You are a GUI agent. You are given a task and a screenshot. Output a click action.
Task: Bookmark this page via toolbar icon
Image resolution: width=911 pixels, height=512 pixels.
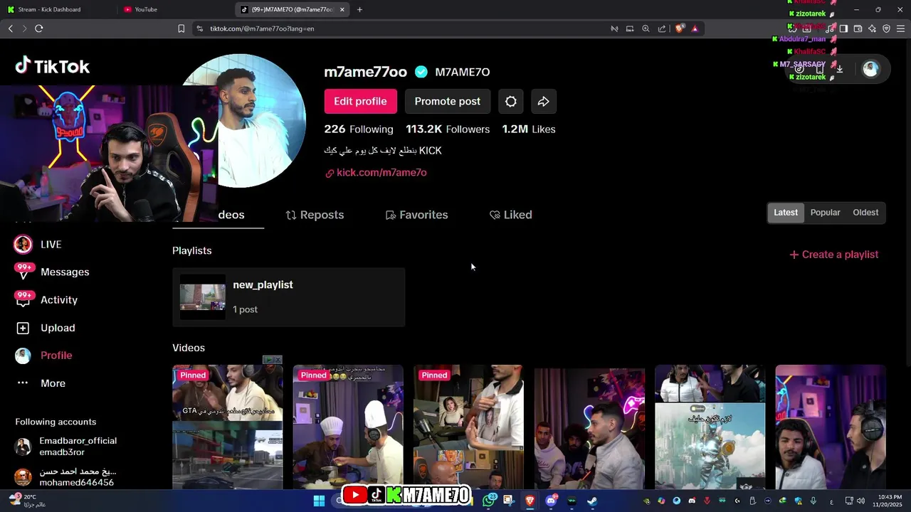coord(181,28)
